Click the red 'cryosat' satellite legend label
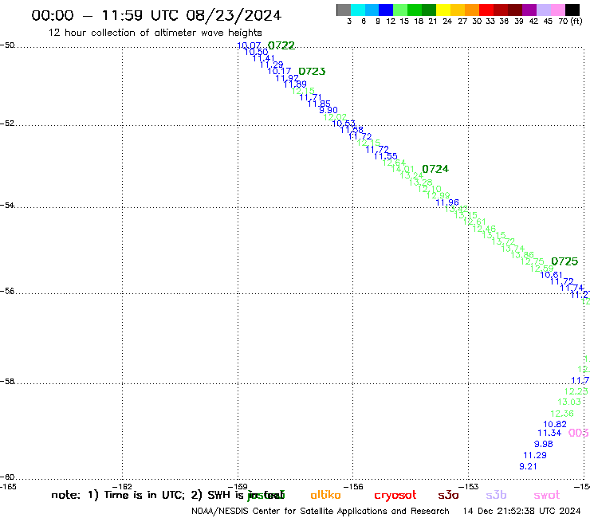This screenshot has height=518, width=590. click(395, 496)
